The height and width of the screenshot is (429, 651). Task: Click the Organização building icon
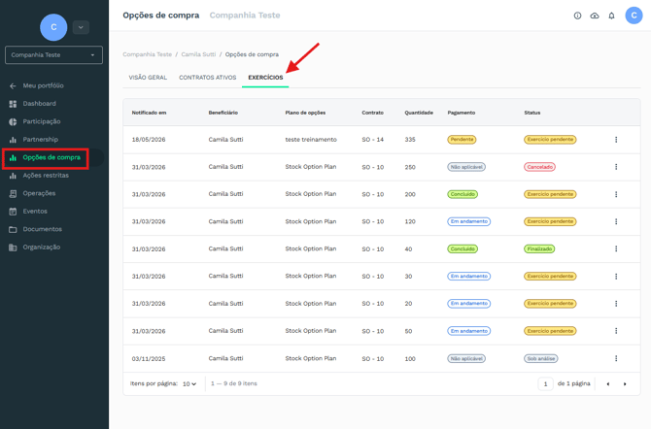tap(13, 247)
